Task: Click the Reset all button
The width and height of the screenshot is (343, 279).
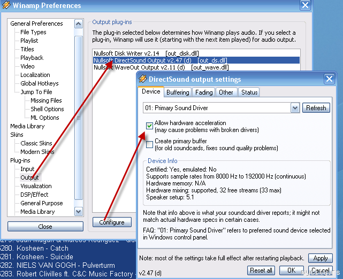Action: (x=261, y=270)
